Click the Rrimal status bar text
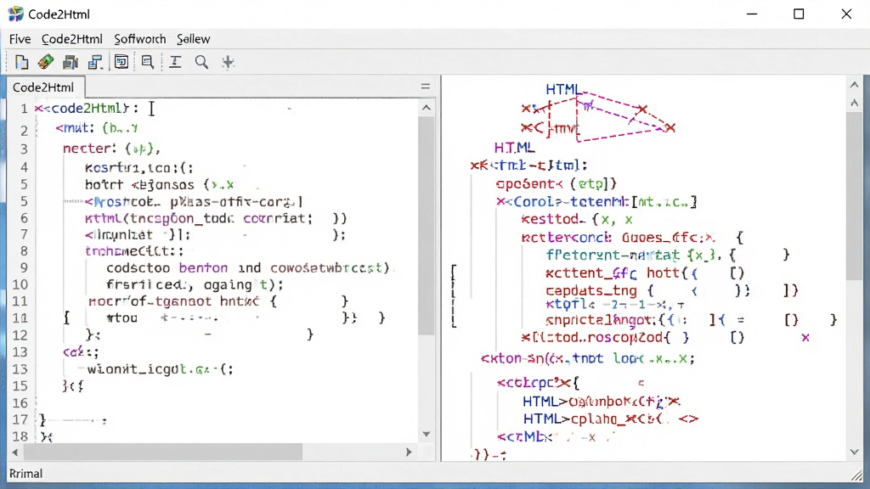This screenshot has height=489, width=870. click(25, 474)
